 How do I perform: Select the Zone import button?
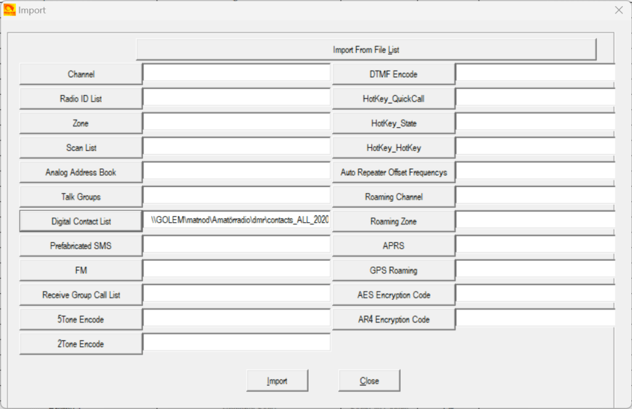[x=81, y=123]
